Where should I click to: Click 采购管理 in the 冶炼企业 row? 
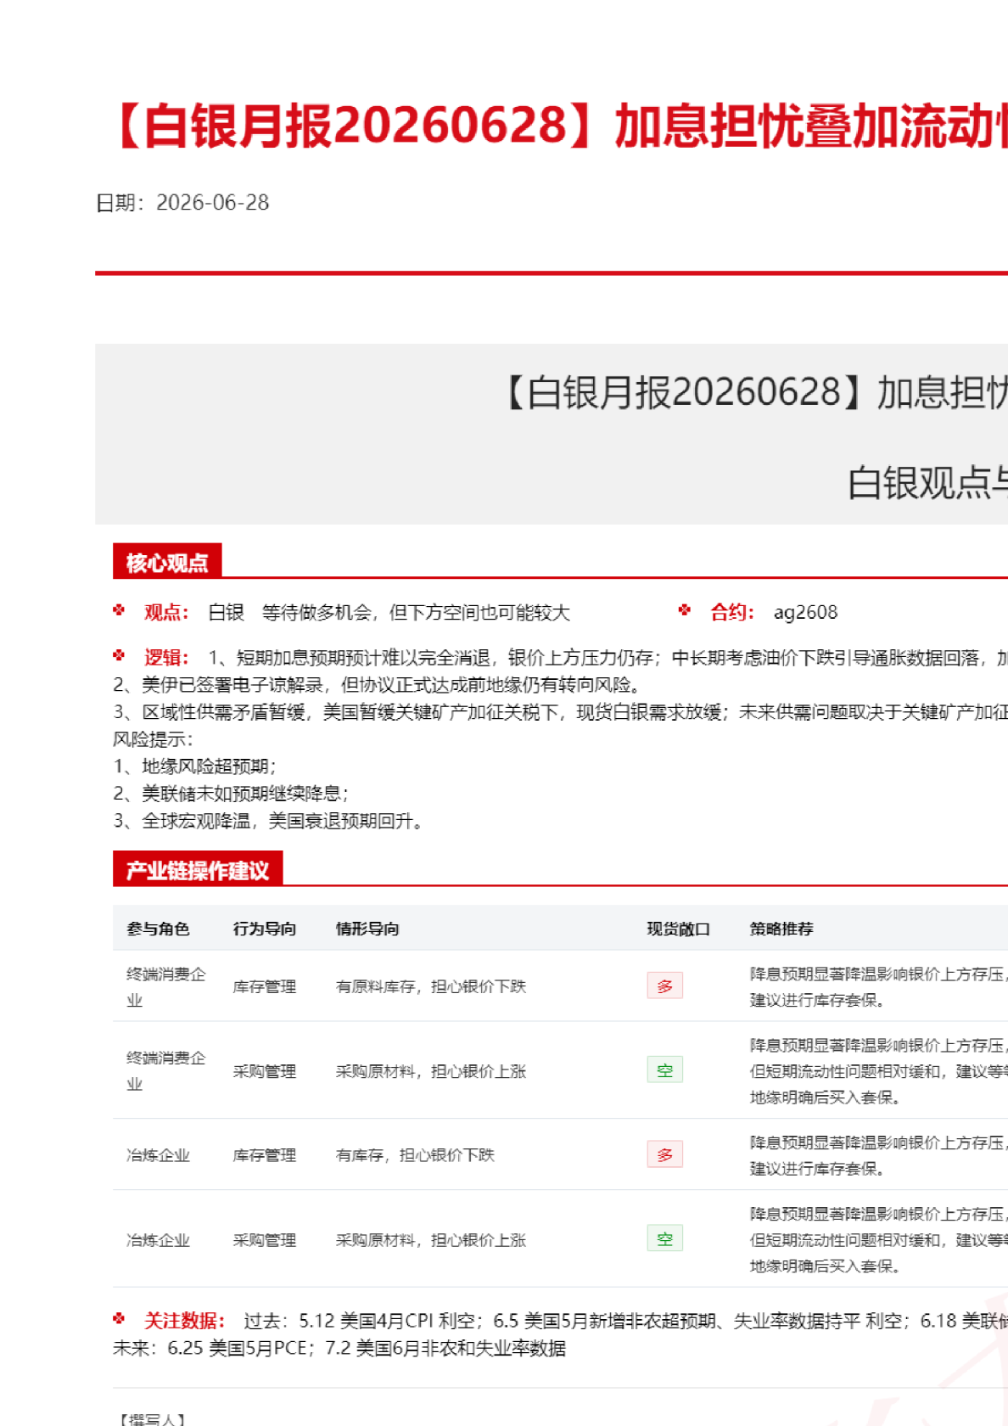(x=265, y=1240)
